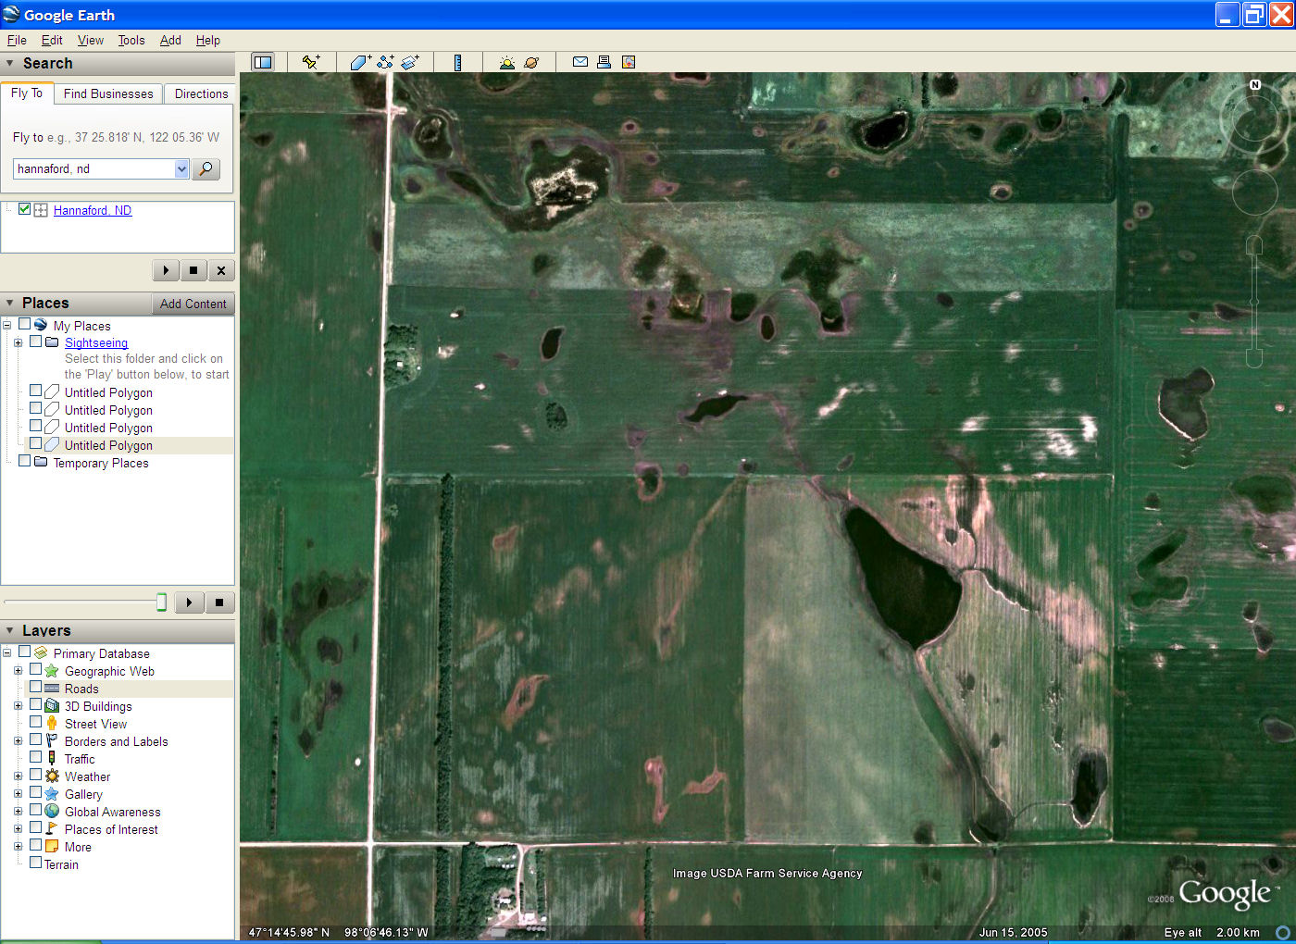Toggle the sunlight display icon
The height and width of the screenshot is (944, 1296).
click(506, 62)
